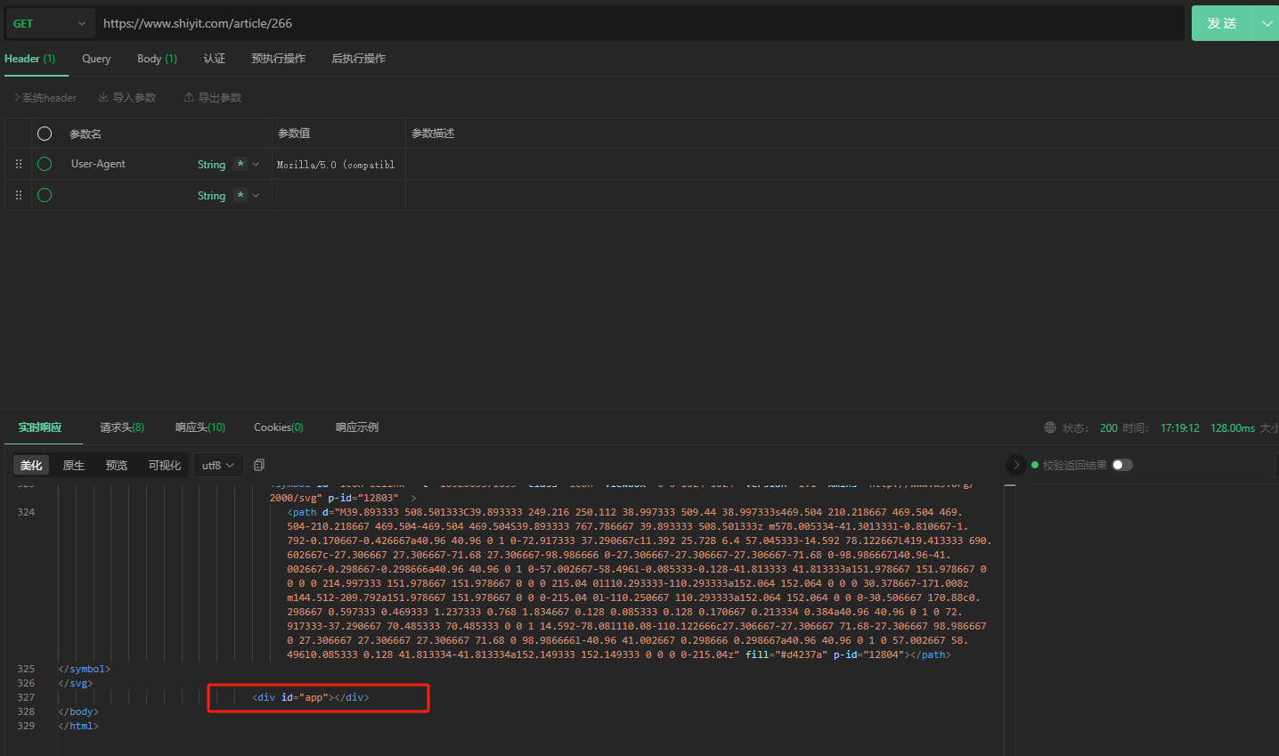Switch to the Query tab
The height and width of the screenshot is (756, 1279).
pos(96,59)
